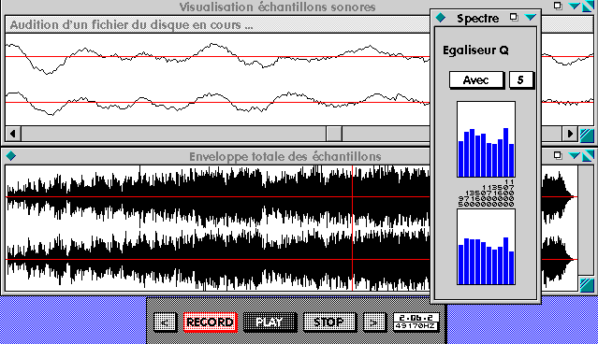This screenshot has height=344, width=598.
Task: Click the upper channel envelope waveform
Action: point(217,197)
